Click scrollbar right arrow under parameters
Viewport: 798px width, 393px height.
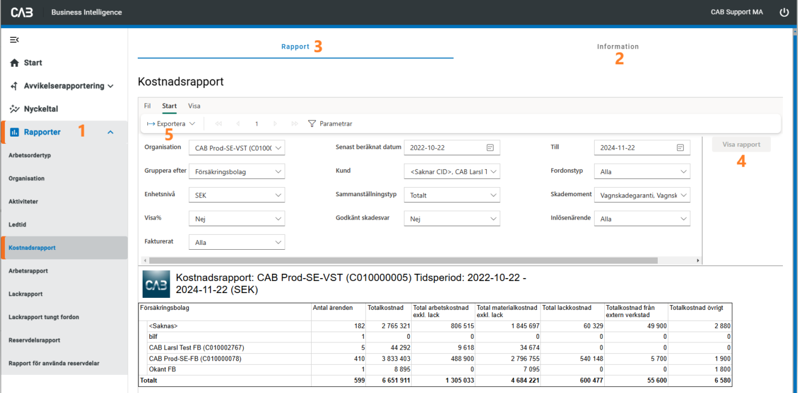click(x=698, y=261)
